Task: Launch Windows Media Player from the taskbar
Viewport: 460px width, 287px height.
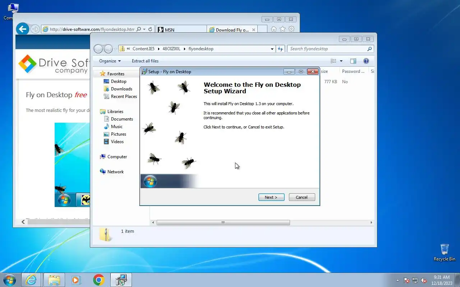Action: 76,280
